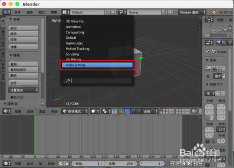Viewport: 234px width, 168px height.
Task: Switch to Render properties tab
Action: (219, 42)
